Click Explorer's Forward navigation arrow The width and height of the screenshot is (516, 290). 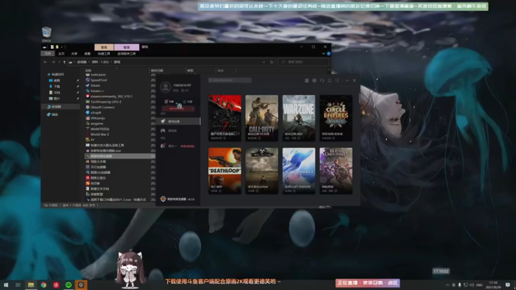53,62
